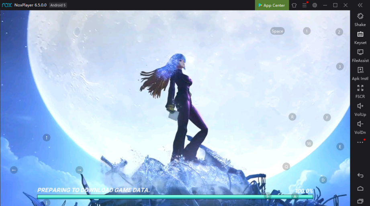Click the F key overlay
Image resolution: width=370 pixels, height=206 pixels.
click(x=327, y=117)
